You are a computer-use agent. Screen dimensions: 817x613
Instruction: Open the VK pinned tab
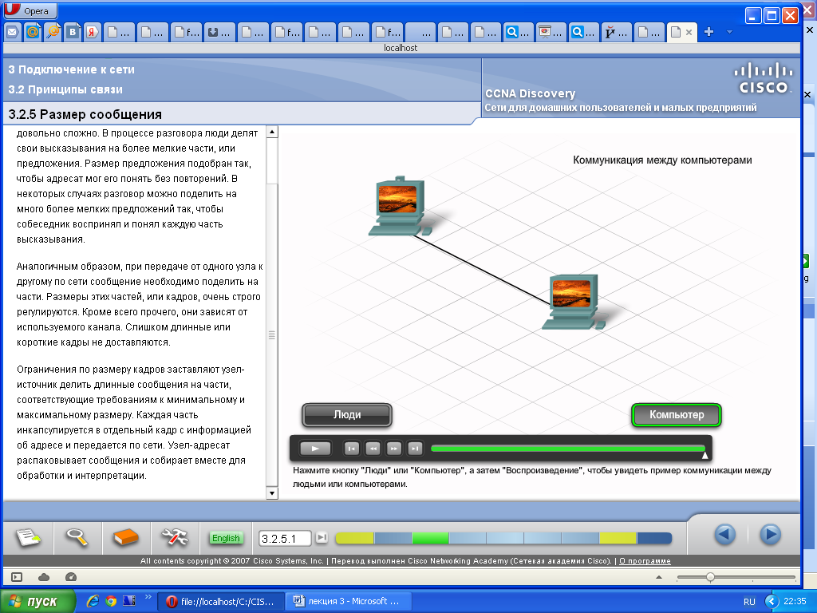coord(73,32)
